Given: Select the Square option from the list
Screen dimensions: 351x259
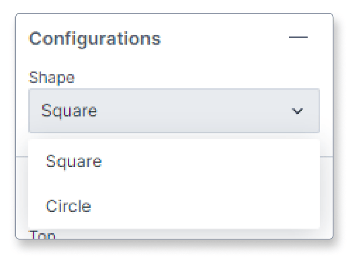Looking at the screenshot, I should 74,161.
